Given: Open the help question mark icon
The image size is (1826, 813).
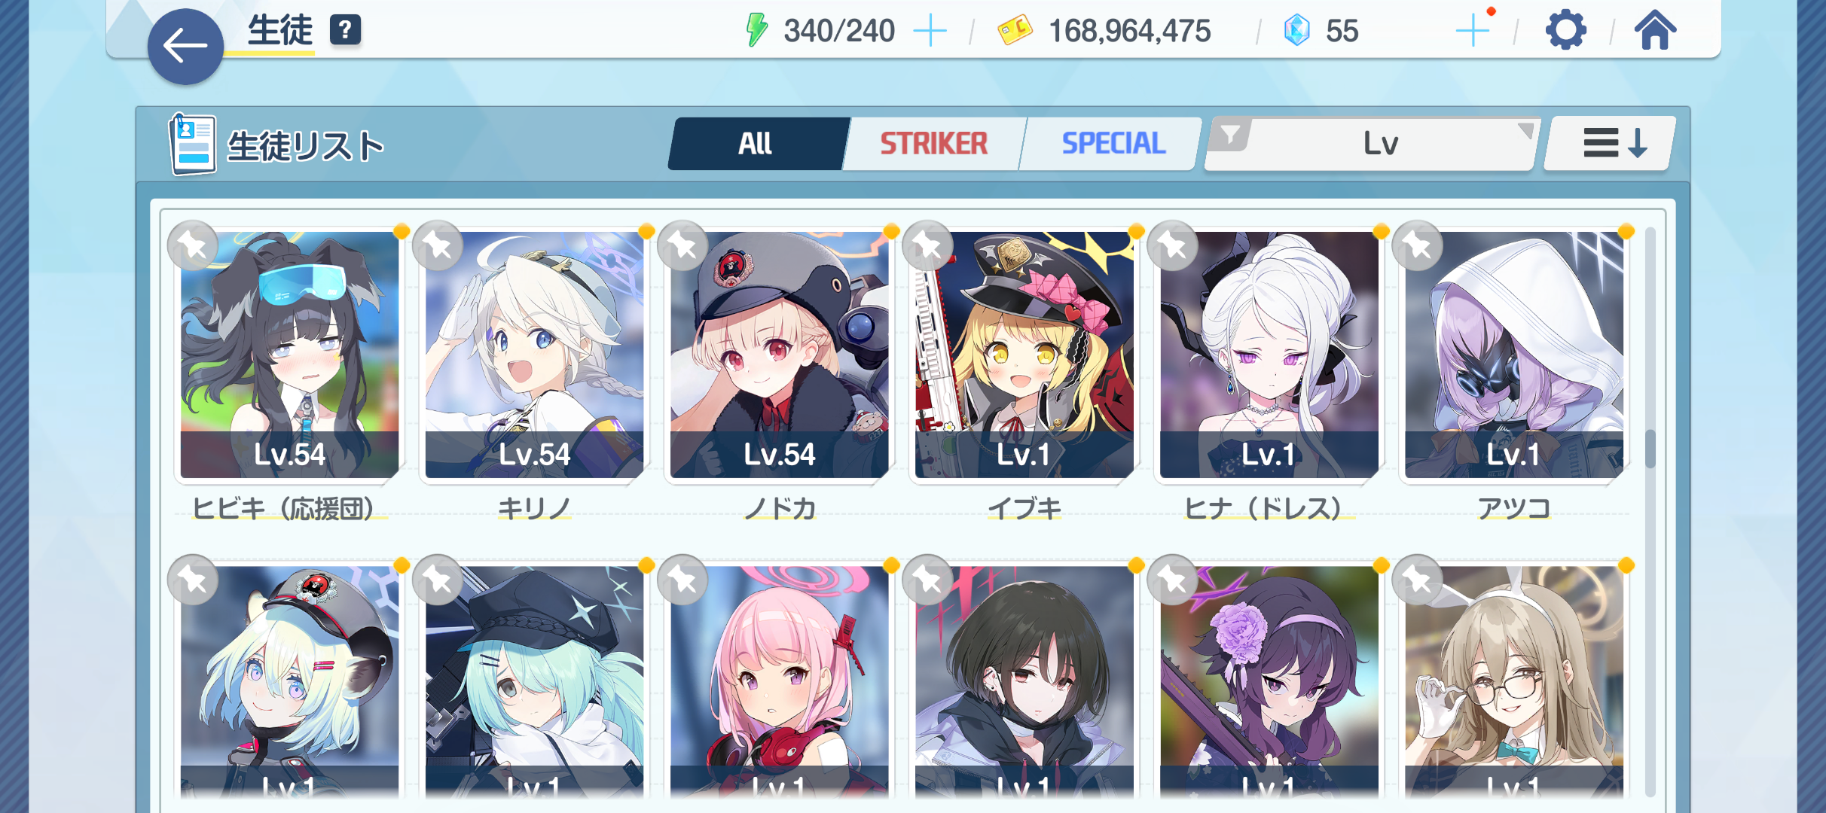Looking at the screenshot, I should (345, 30).
